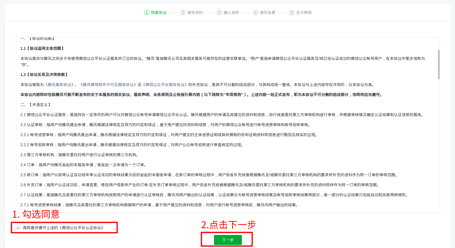
Task: Click clause text 2.1 微信公众平台认证服务
Action: tap(223, 115)
